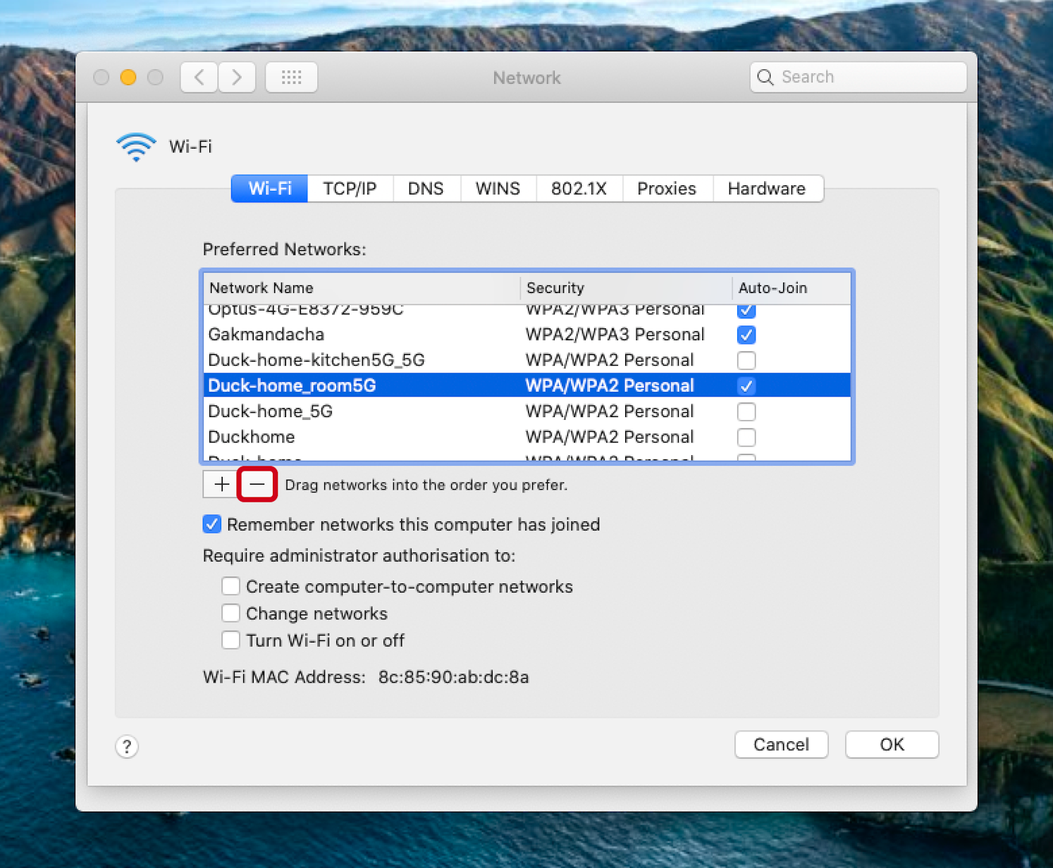Click the search magnifying glass icon
The height and width of the screenshot is (868, 1053).
(x=765, y=77)
